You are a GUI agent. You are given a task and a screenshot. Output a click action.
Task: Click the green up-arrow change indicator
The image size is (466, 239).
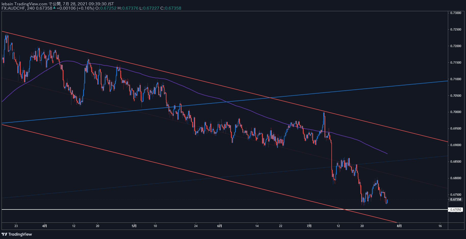click(54, 8)
